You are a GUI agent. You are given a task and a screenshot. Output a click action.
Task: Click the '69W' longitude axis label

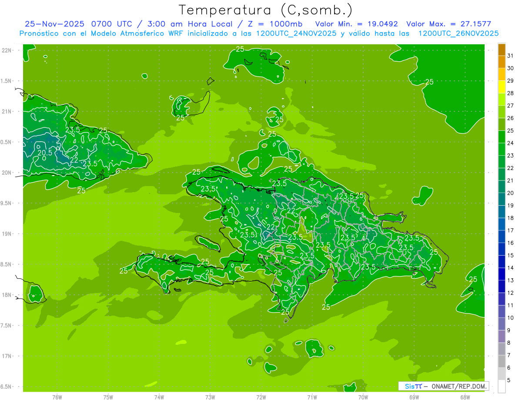point(414,397)
